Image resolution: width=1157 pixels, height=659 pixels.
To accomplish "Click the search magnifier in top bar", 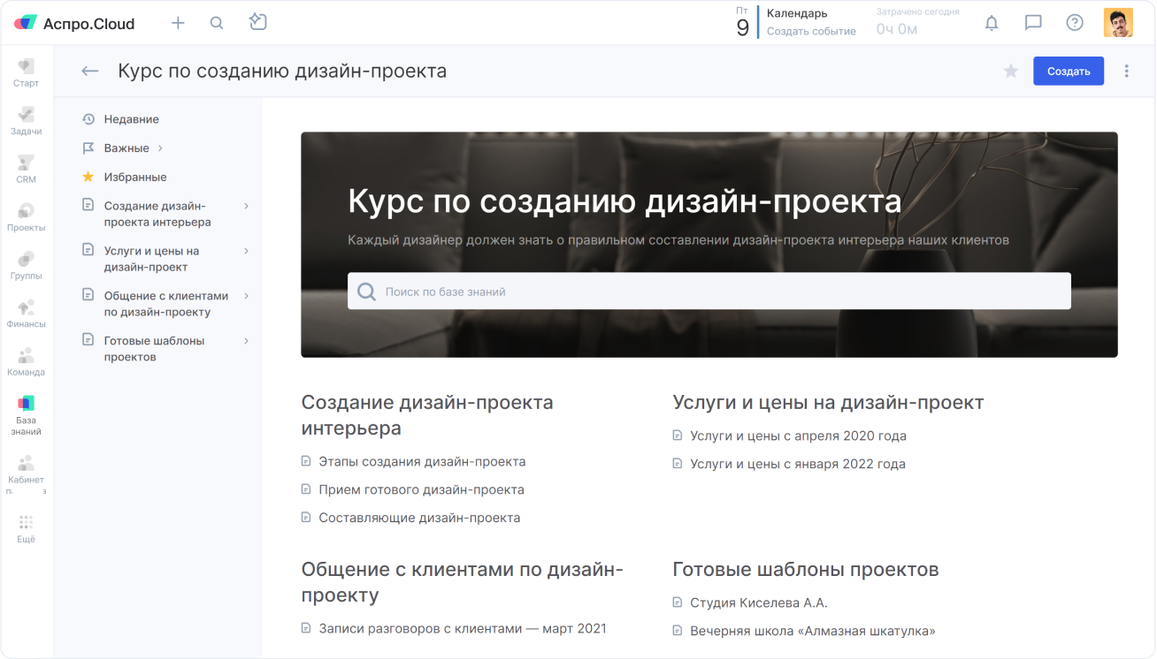I will pyautogui.click(x=217, y=23).
